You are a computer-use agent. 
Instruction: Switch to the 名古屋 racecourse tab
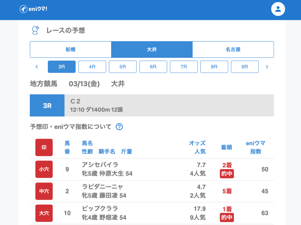(233, 49)
